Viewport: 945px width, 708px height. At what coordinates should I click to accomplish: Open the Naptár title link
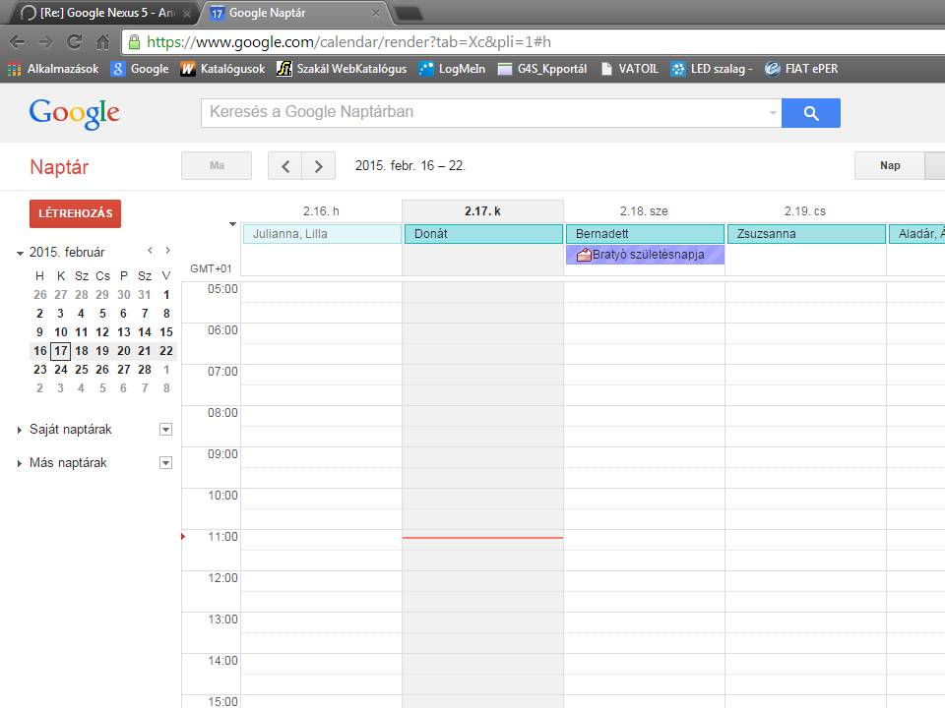(59, 167)
